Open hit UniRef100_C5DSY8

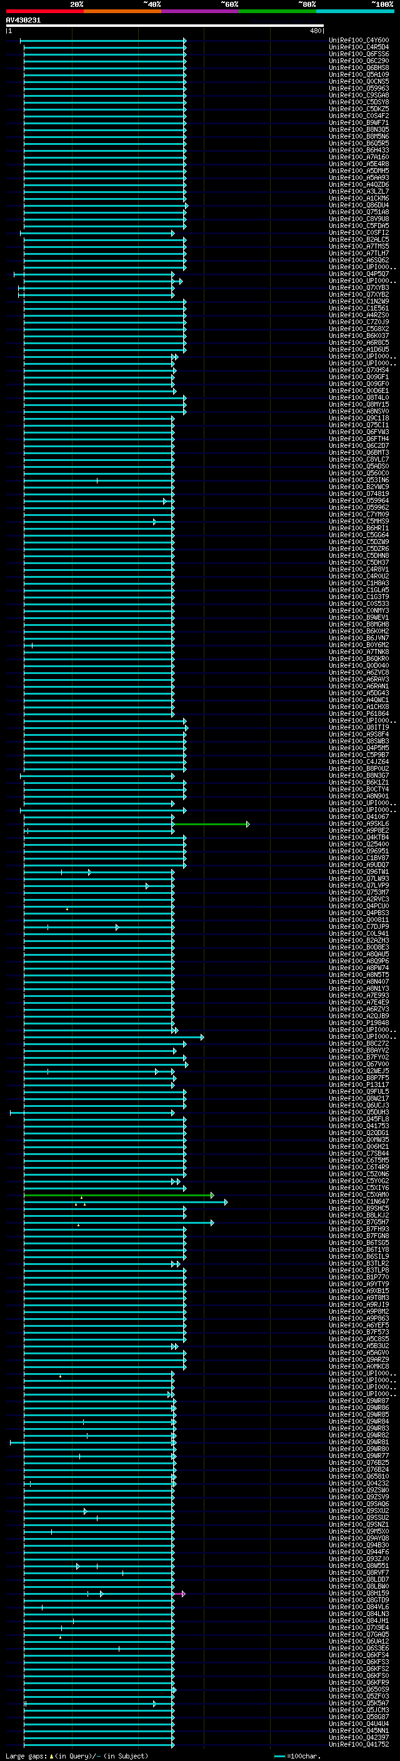coord(359,102)
